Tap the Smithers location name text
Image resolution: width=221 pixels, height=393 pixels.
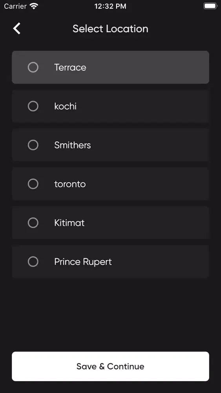73,145
